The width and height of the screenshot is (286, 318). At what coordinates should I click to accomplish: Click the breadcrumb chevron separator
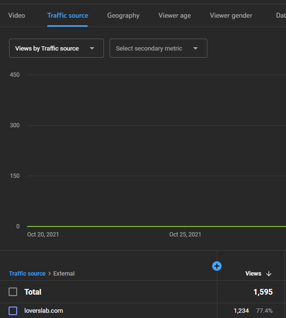[x=50, y=274]
